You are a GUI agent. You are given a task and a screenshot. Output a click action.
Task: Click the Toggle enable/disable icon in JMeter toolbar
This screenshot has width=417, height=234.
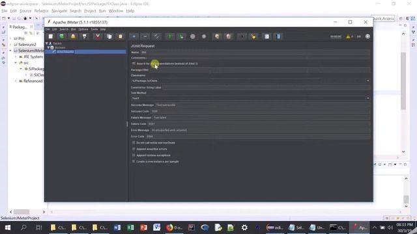[156, 36]
